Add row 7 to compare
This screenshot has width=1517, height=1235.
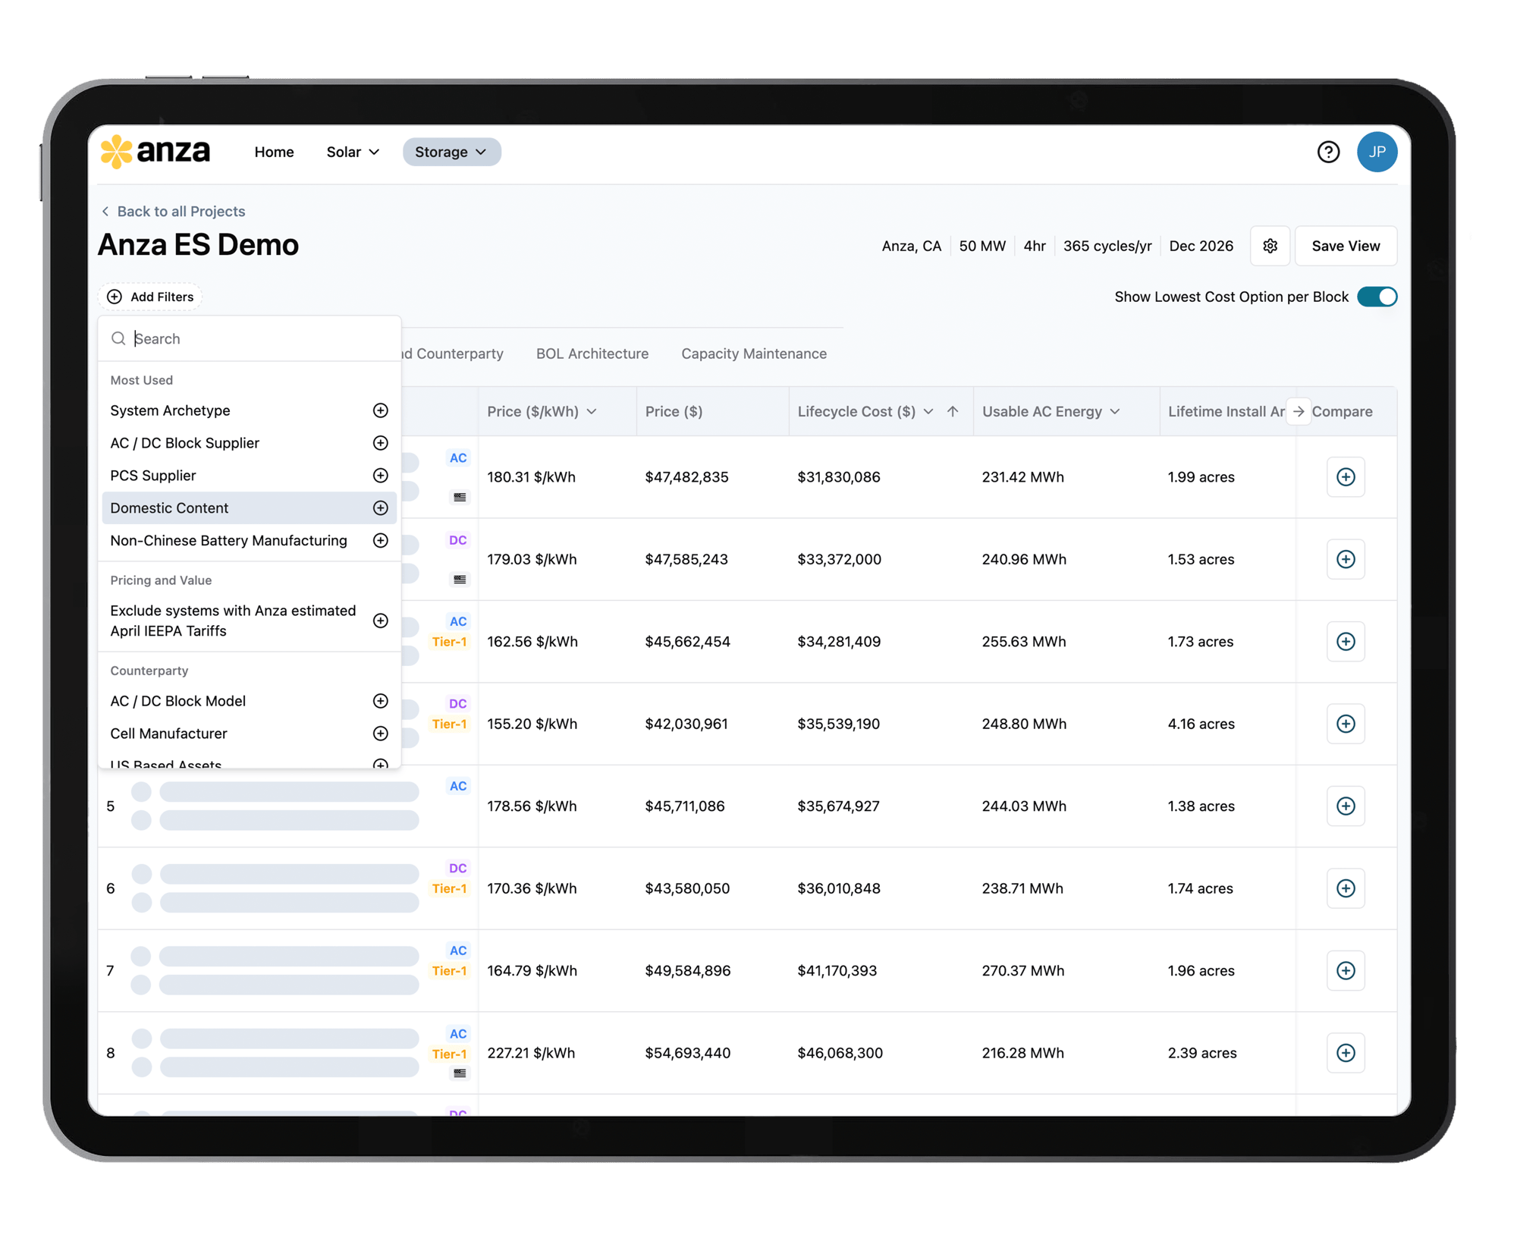pos(1346,970)
